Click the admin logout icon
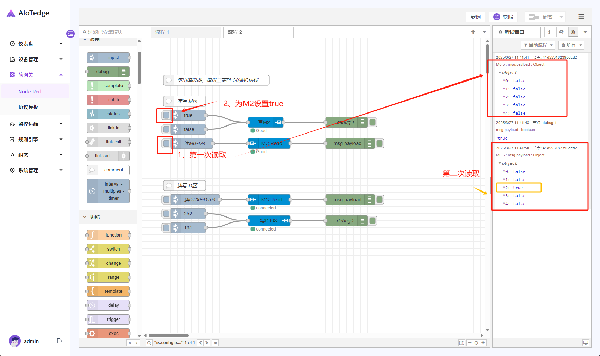 point(60,341)
